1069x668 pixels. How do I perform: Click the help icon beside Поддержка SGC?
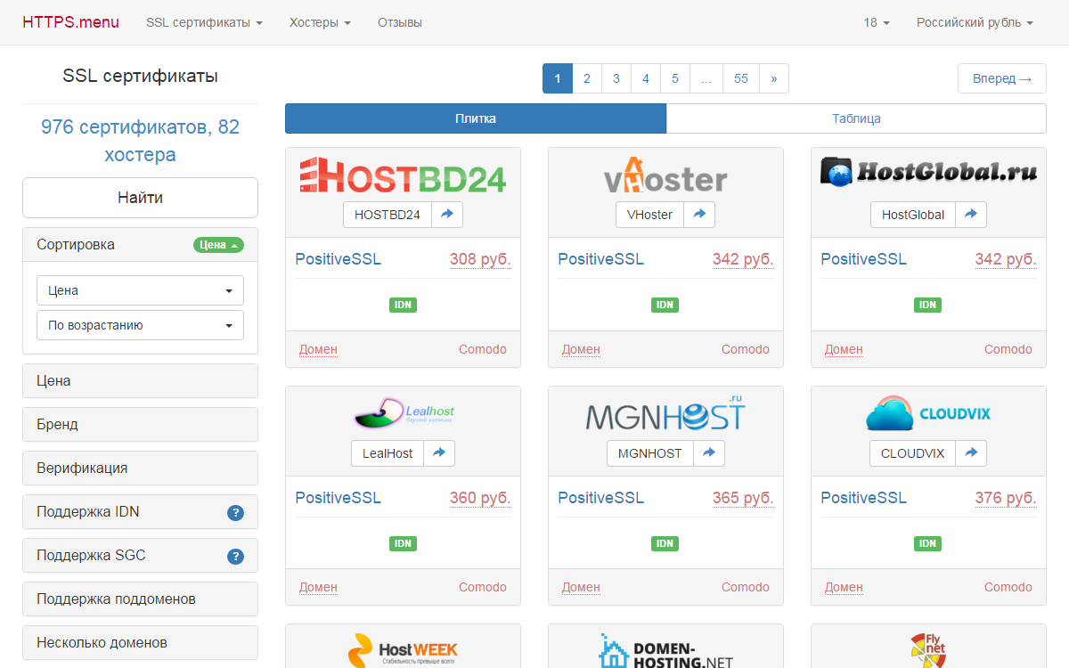coord(235,556)
